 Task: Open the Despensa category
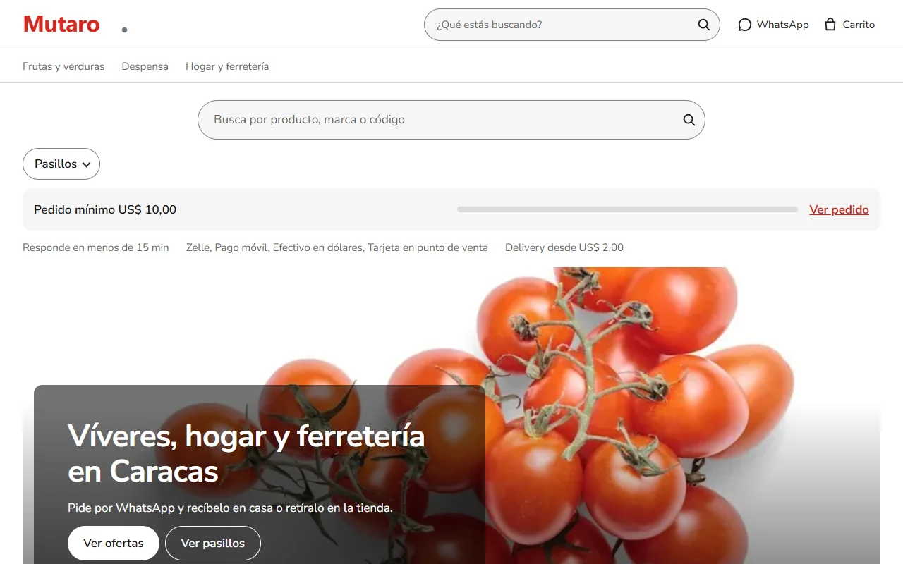coord(145,66)
